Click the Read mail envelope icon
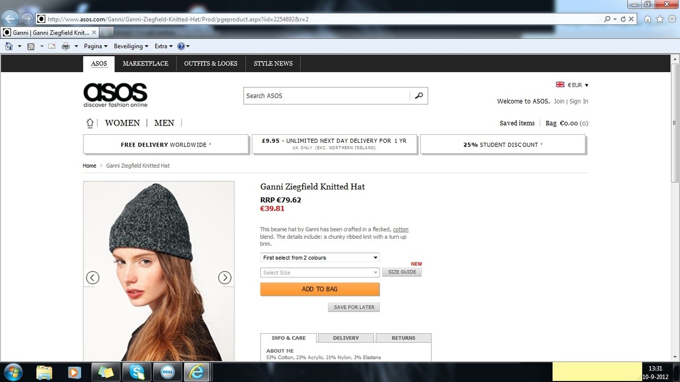This screenshot has height=382, width=680. [x=52, y=46]
